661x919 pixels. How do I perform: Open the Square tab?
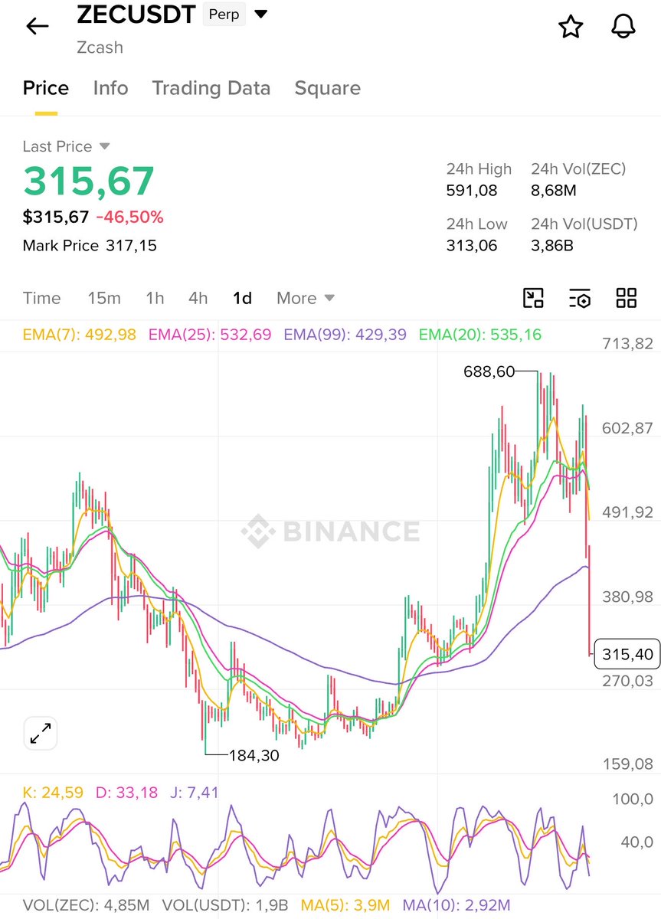pos(328,88)
